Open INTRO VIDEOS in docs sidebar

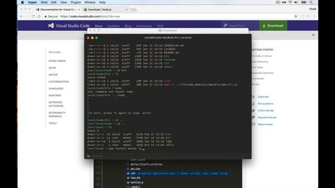click(57, 61)
